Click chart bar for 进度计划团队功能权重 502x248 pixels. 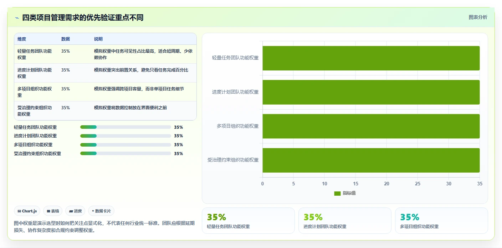[371, 92]
